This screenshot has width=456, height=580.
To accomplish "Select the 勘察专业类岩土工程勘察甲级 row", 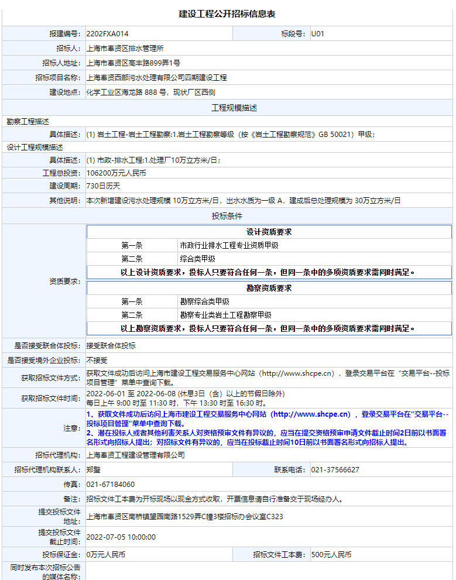I will tap(225, 315).
